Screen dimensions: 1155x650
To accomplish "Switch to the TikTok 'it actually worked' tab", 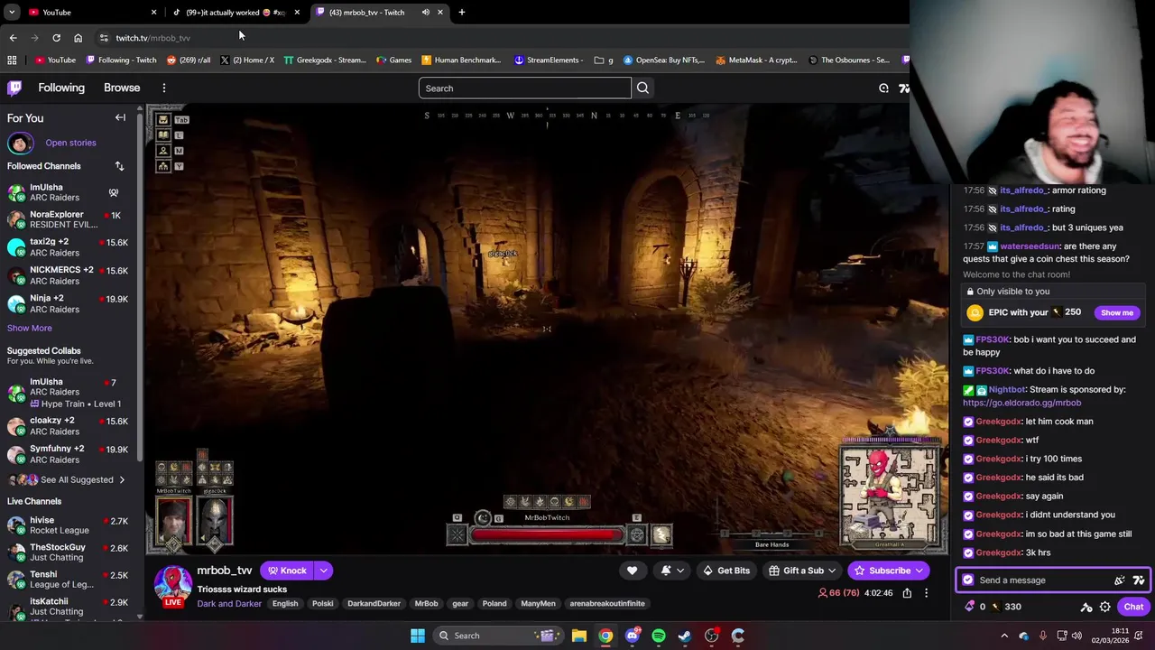I will [236, 13].
